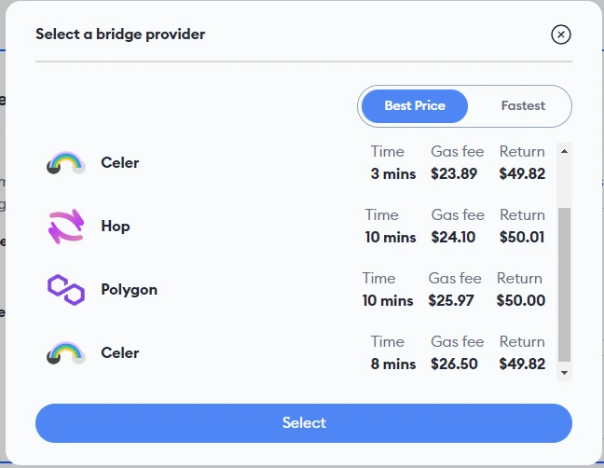Click the scrollbar up arrow

564,151
